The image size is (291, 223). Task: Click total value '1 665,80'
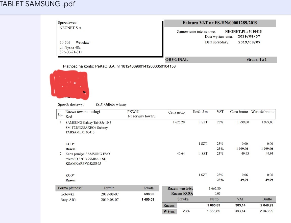coord(215,188)
